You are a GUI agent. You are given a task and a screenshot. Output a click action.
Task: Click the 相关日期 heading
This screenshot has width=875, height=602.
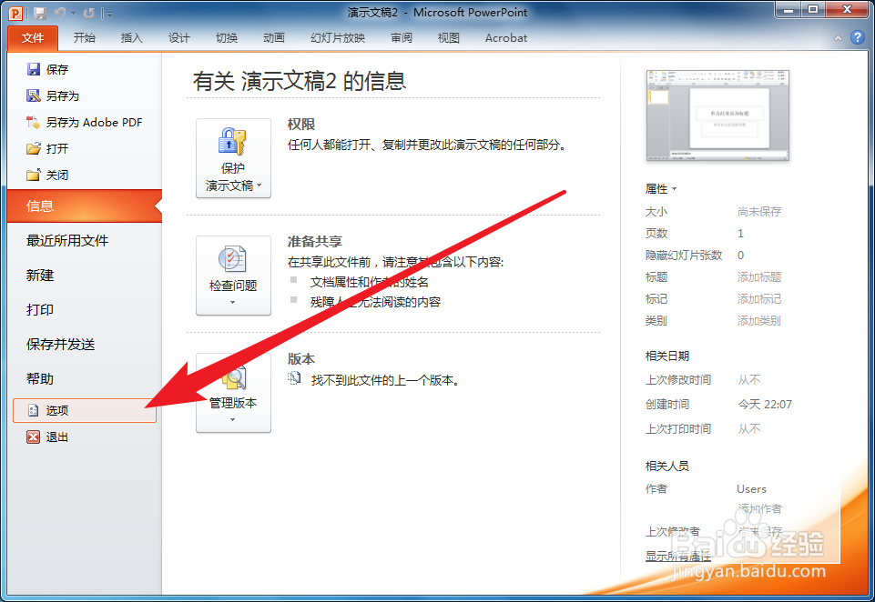tap(667, 356)
